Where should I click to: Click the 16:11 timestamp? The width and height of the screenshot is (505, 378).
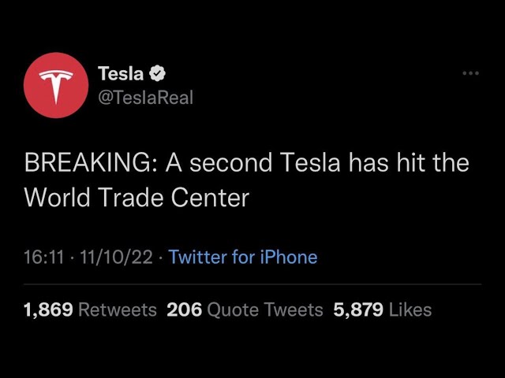[44, 258]
